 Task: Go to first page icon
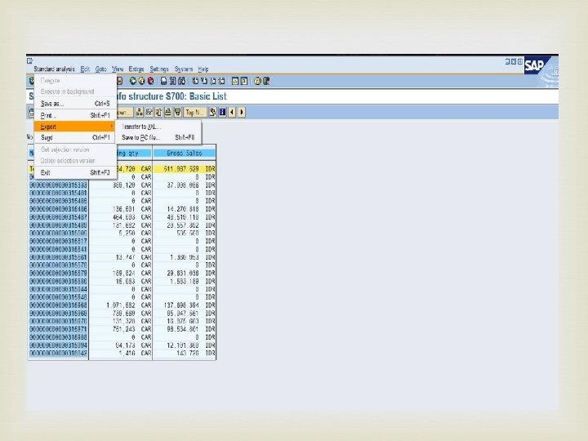point(195,81)
